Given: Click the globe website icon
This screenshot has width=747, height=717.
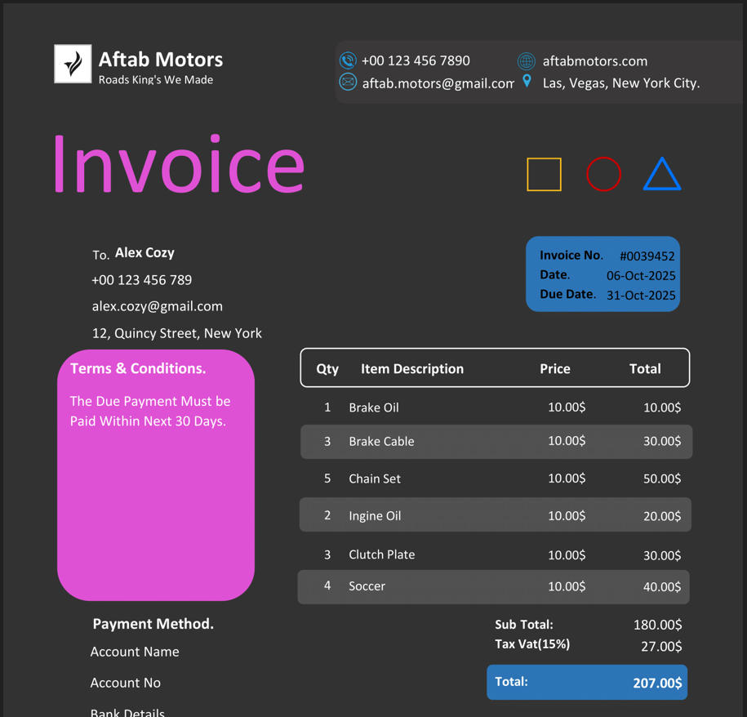Looking at the screenshot, I should (527, 61).
